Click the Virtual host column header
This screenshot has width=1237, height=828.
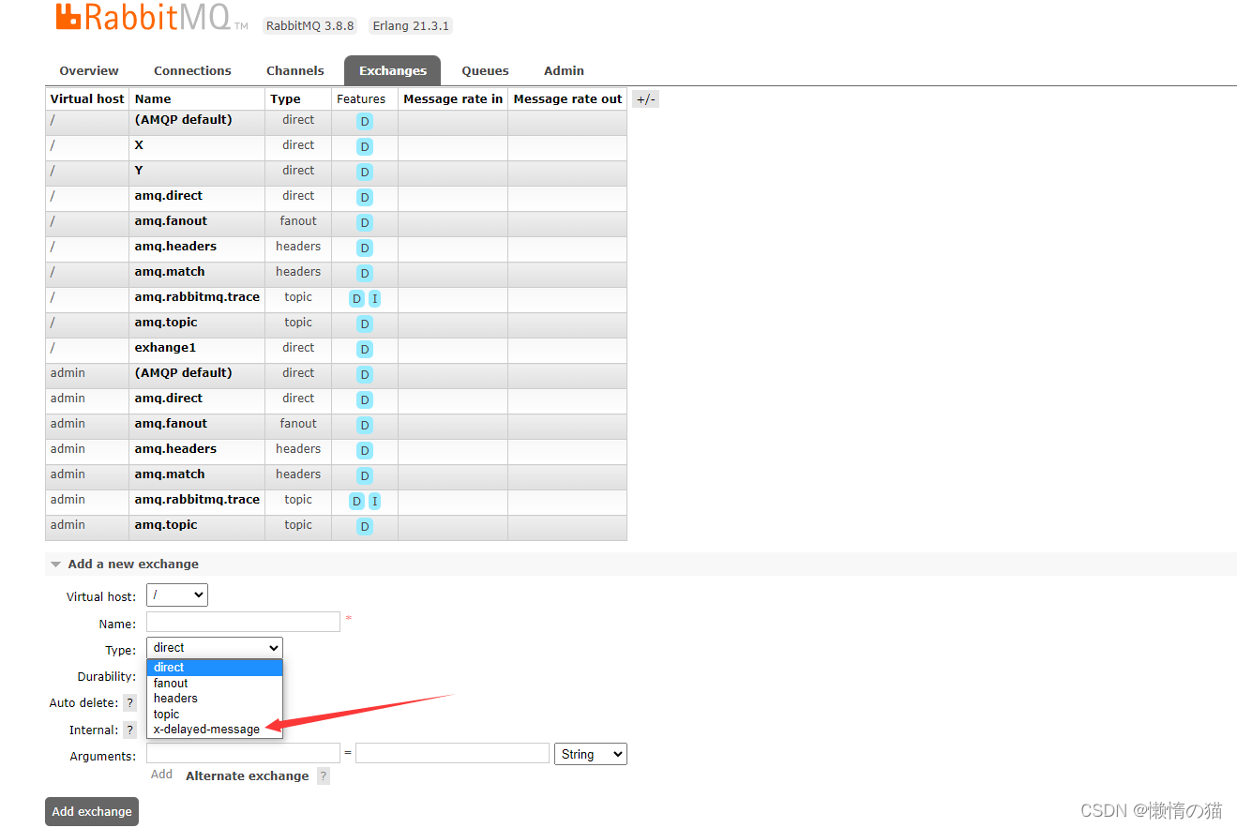87,98
